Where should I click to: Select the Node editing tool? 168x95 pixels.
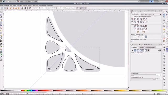(x=1, y=15)
